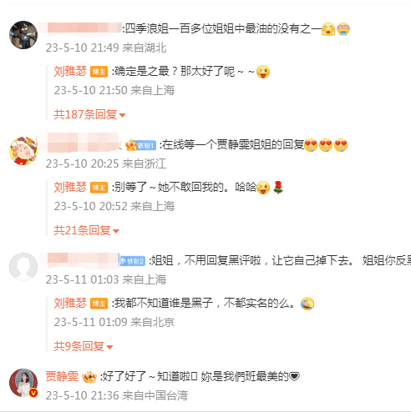Expand the 共21条回复 replies
The image size is (411, 412).
coord(86,230)
